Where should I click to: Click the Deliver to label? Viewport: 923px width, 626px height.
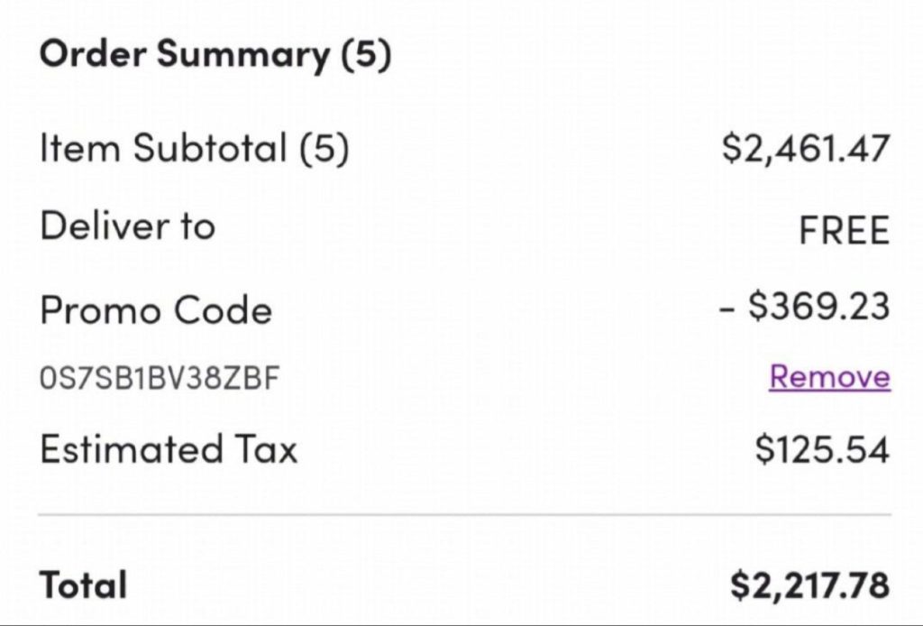[127, 226]
